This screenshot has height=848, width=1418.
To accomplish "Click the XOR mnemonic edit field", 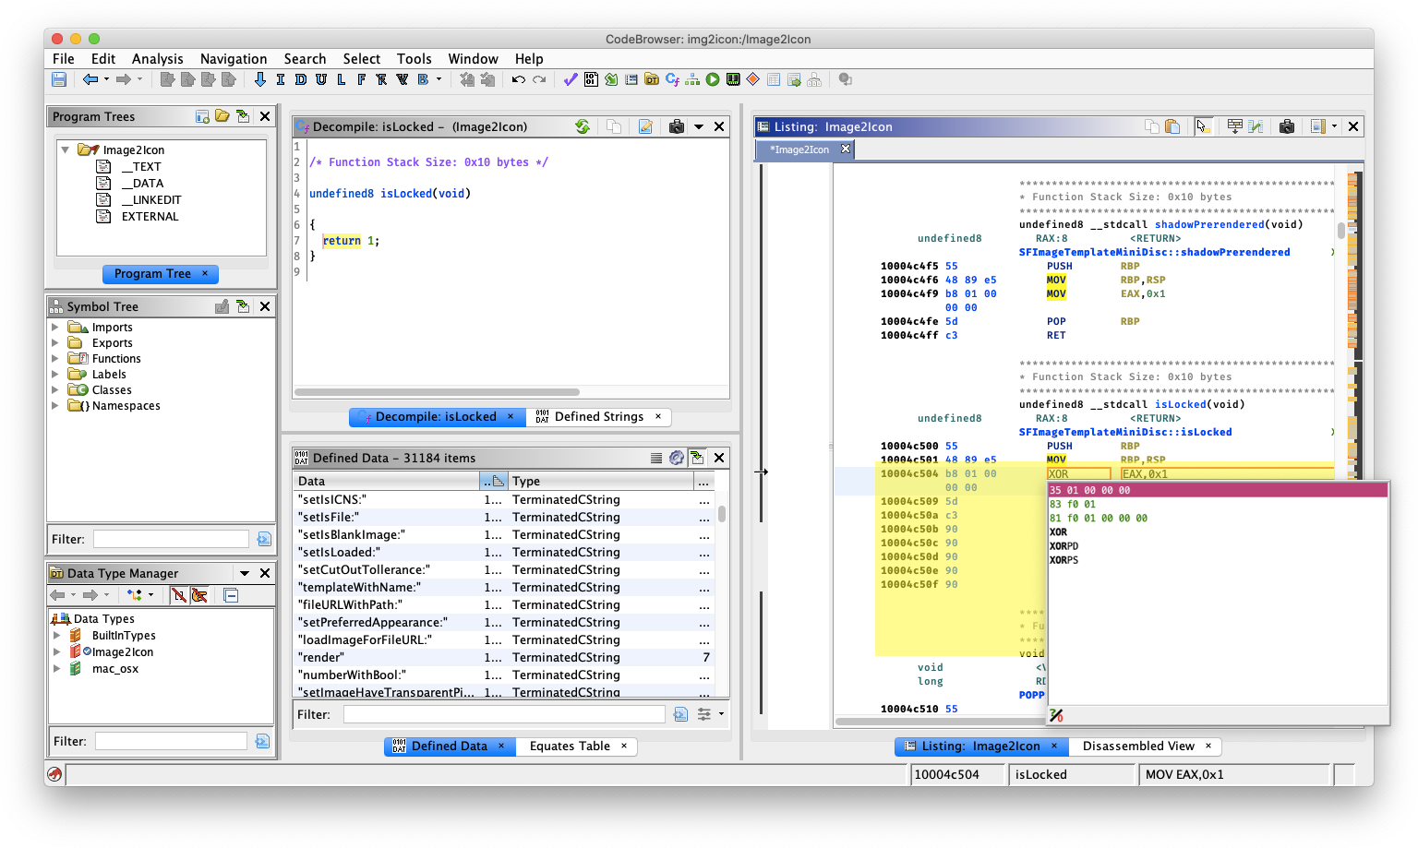I will [1078, 474].
